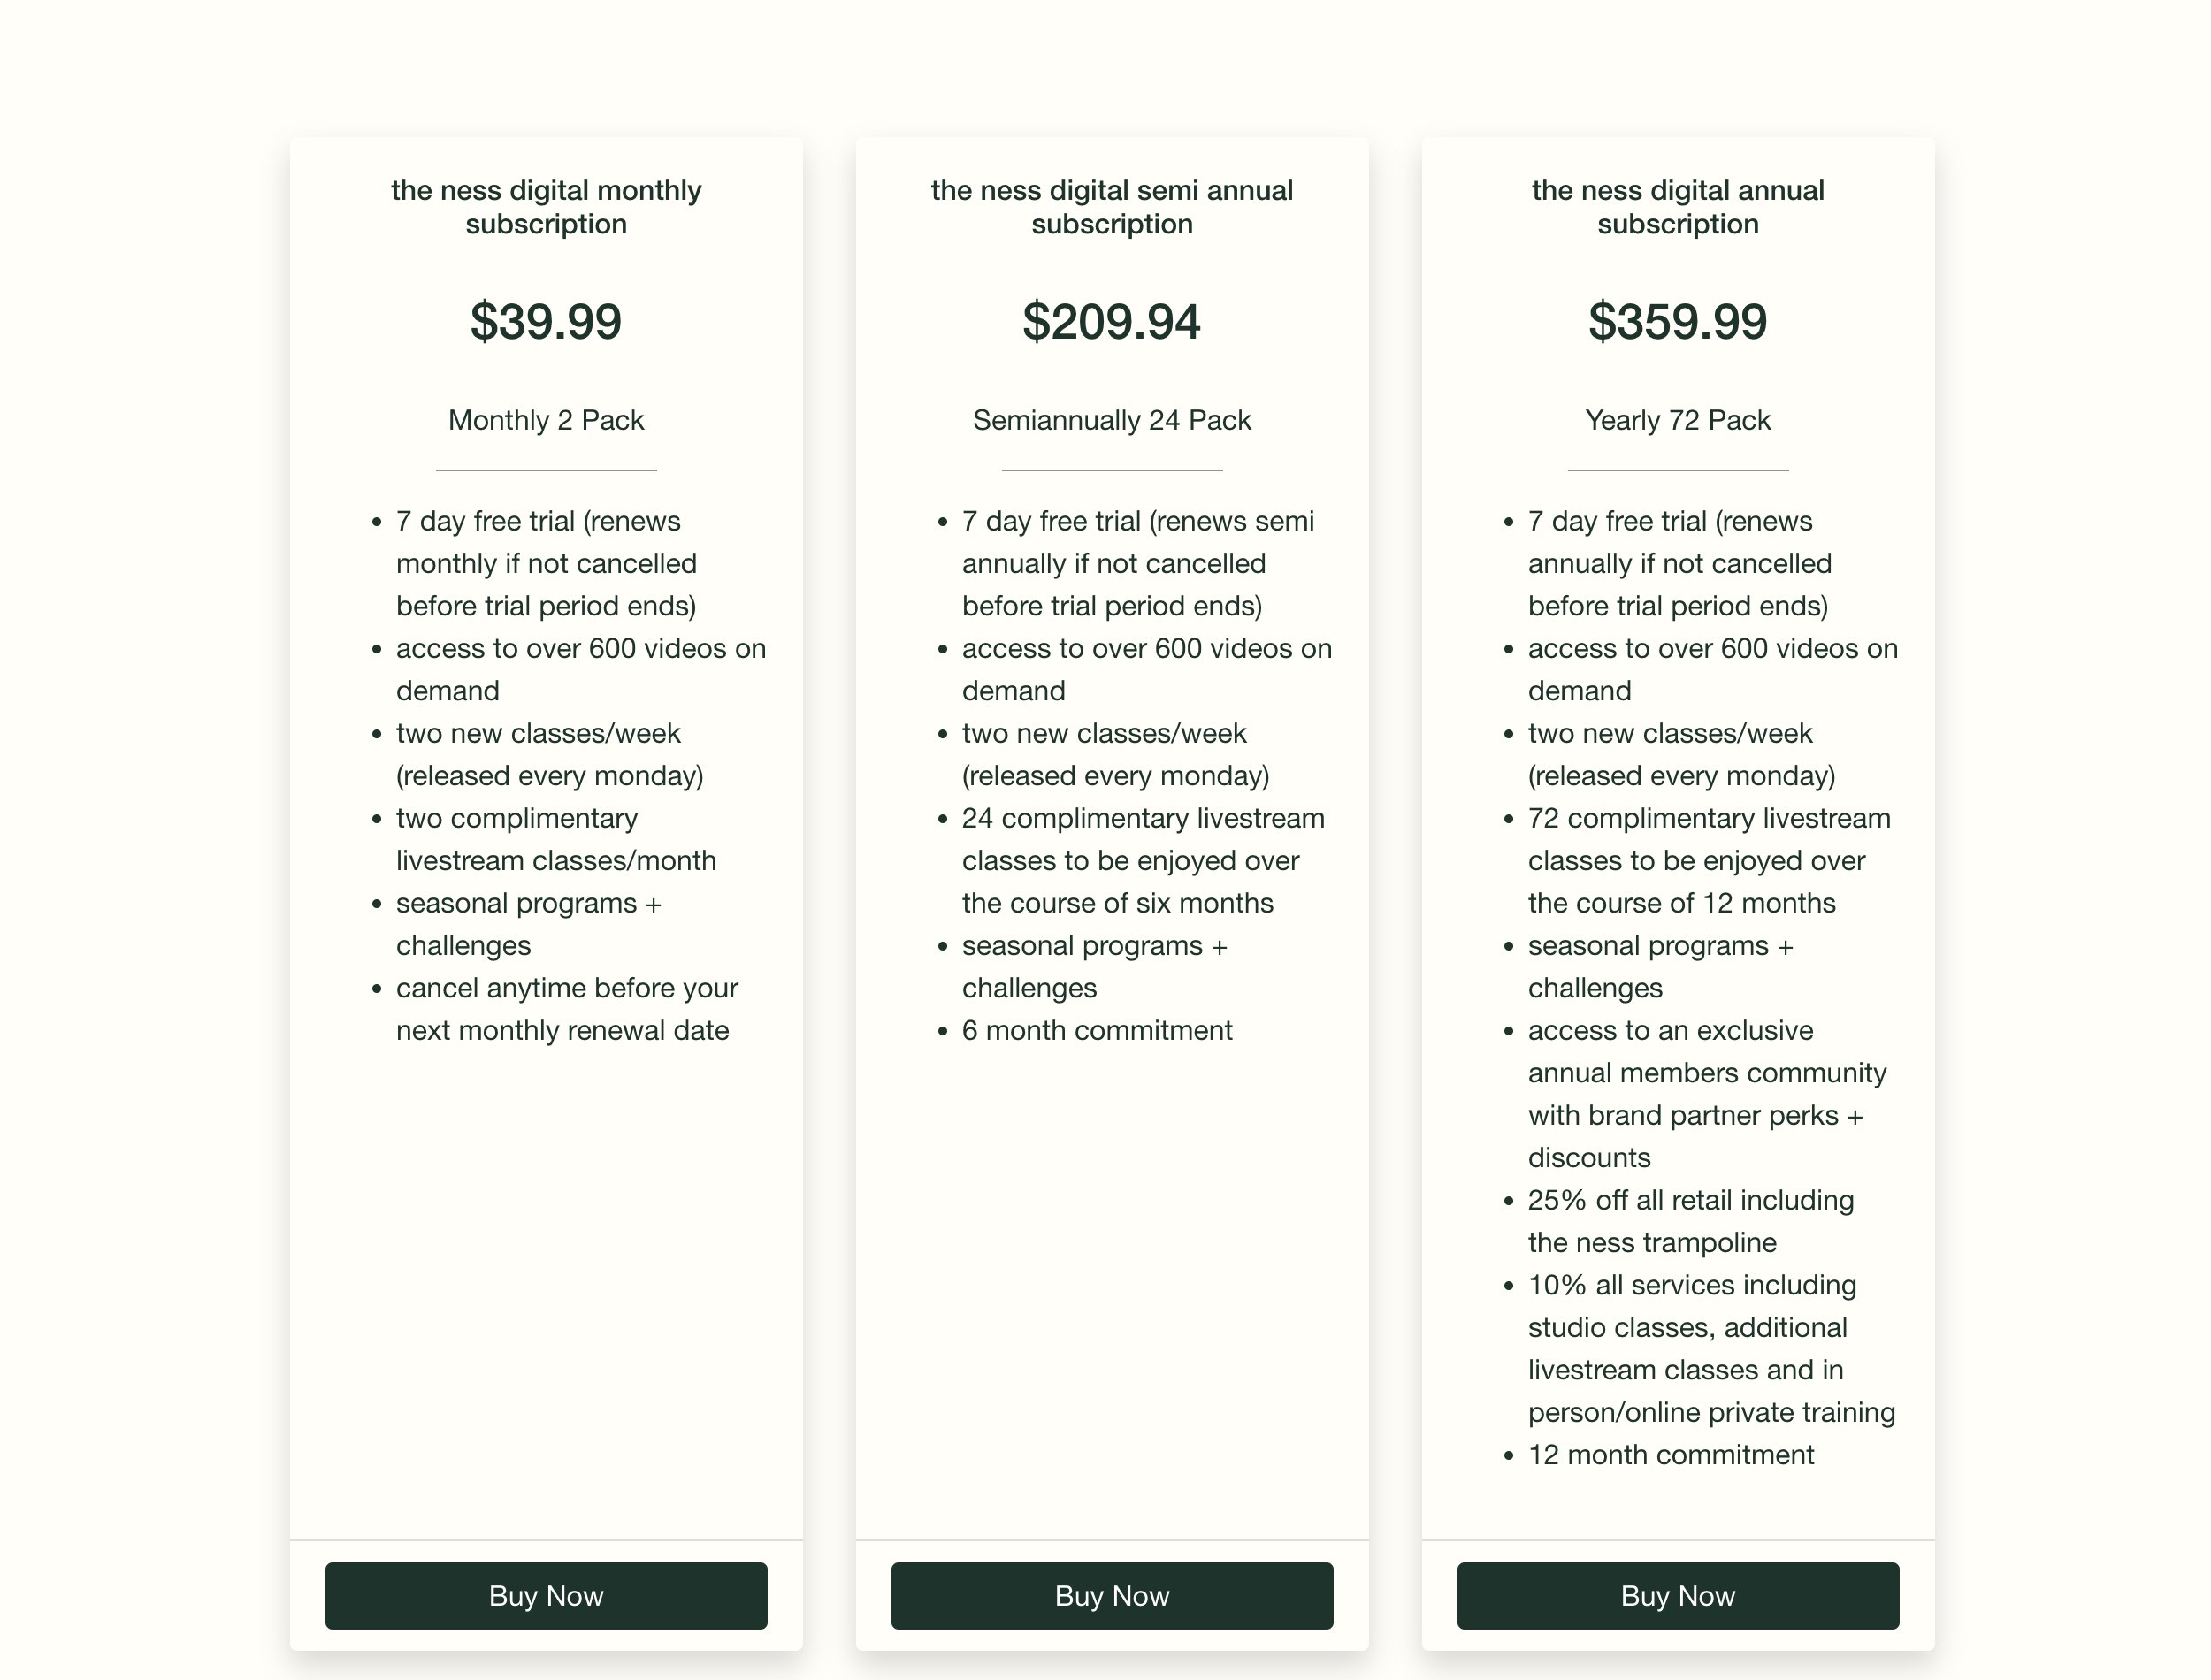Click the Yearly 72 Pack label
This screenshot has width=2211, height=1680.
(x=1678, y=420)
